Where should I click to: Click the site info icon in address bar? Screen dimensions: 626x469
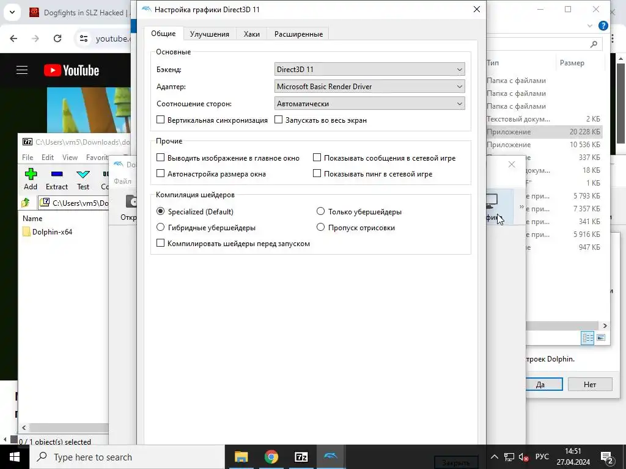[84, 38]
